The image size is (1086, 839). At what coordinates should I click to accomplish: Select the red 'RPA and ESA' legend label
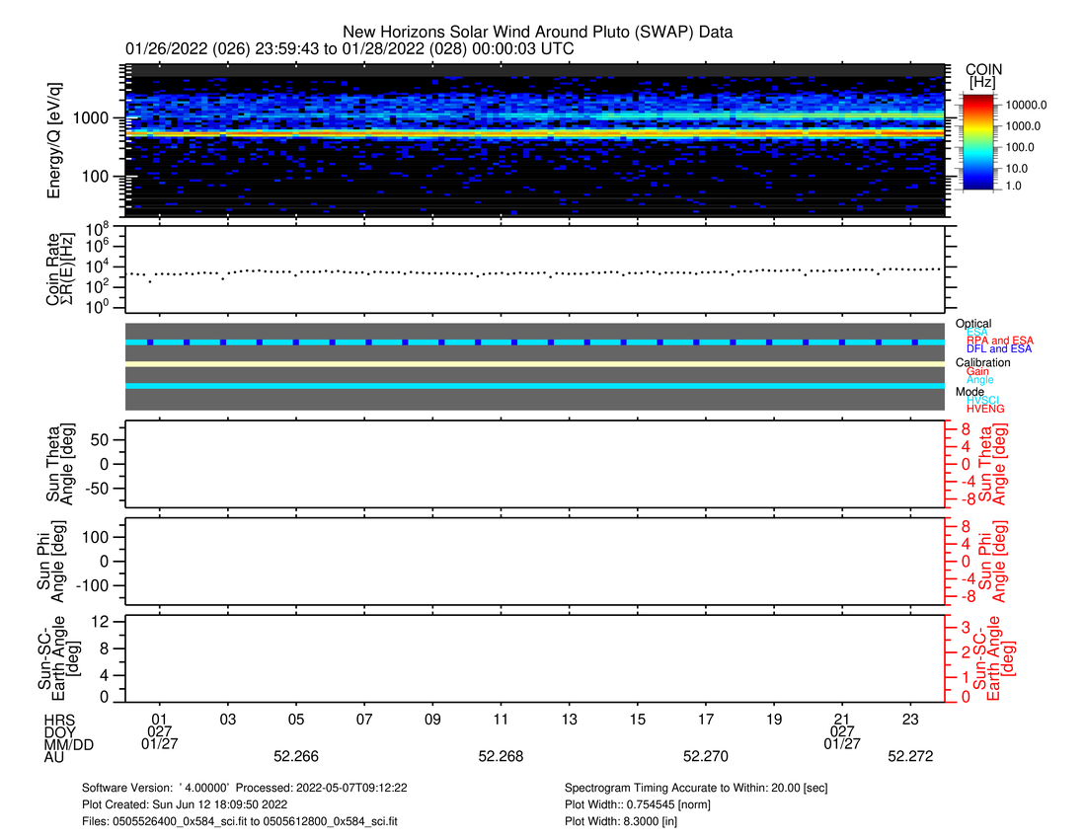pyautogui.click(x=999, y=341)
